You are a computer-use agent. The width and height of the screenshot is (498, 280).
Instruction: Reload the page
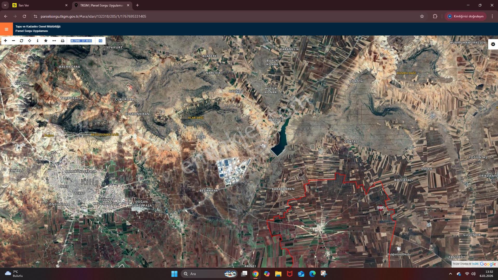tap(24, 16)
